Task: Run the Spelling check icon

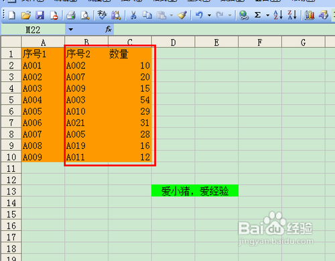Action: (102, 15)
